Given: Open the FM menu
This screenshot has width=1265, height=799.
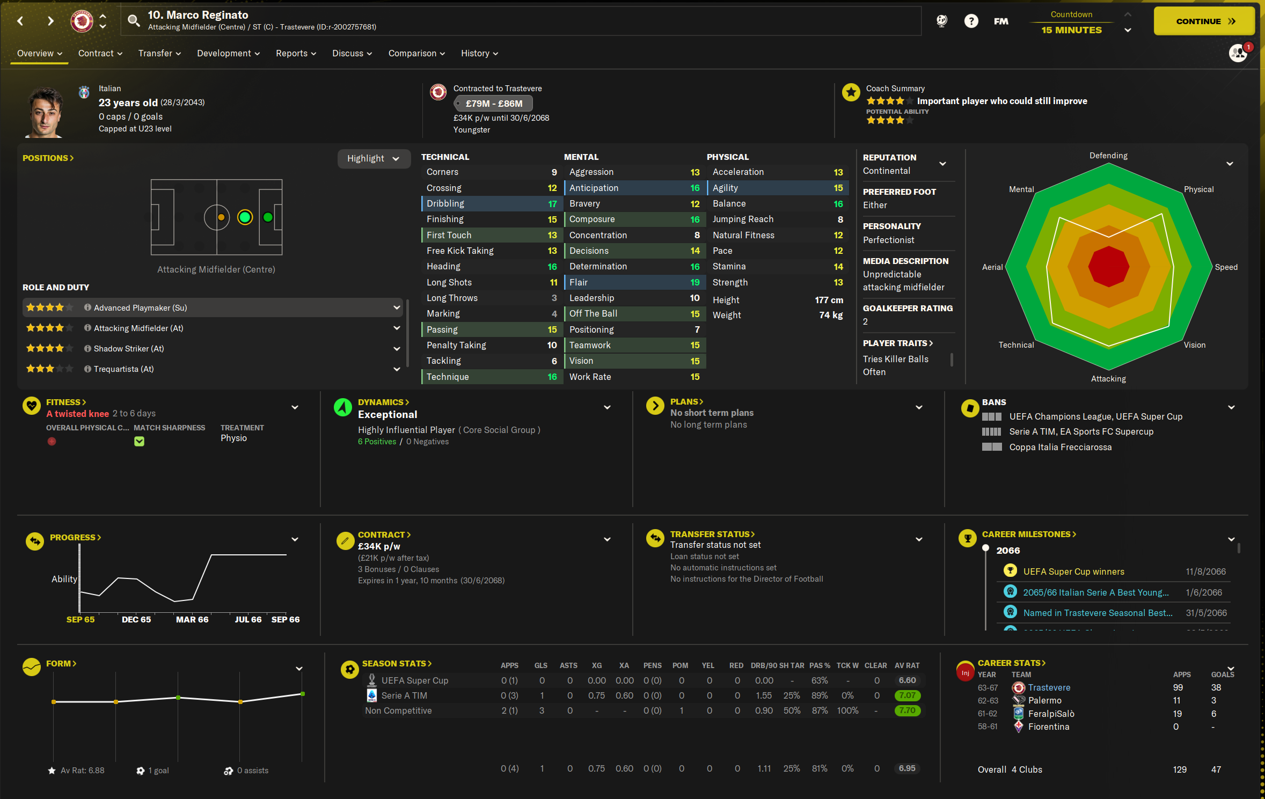Looking at the screenshot, I should click(x=1001, y=21).
